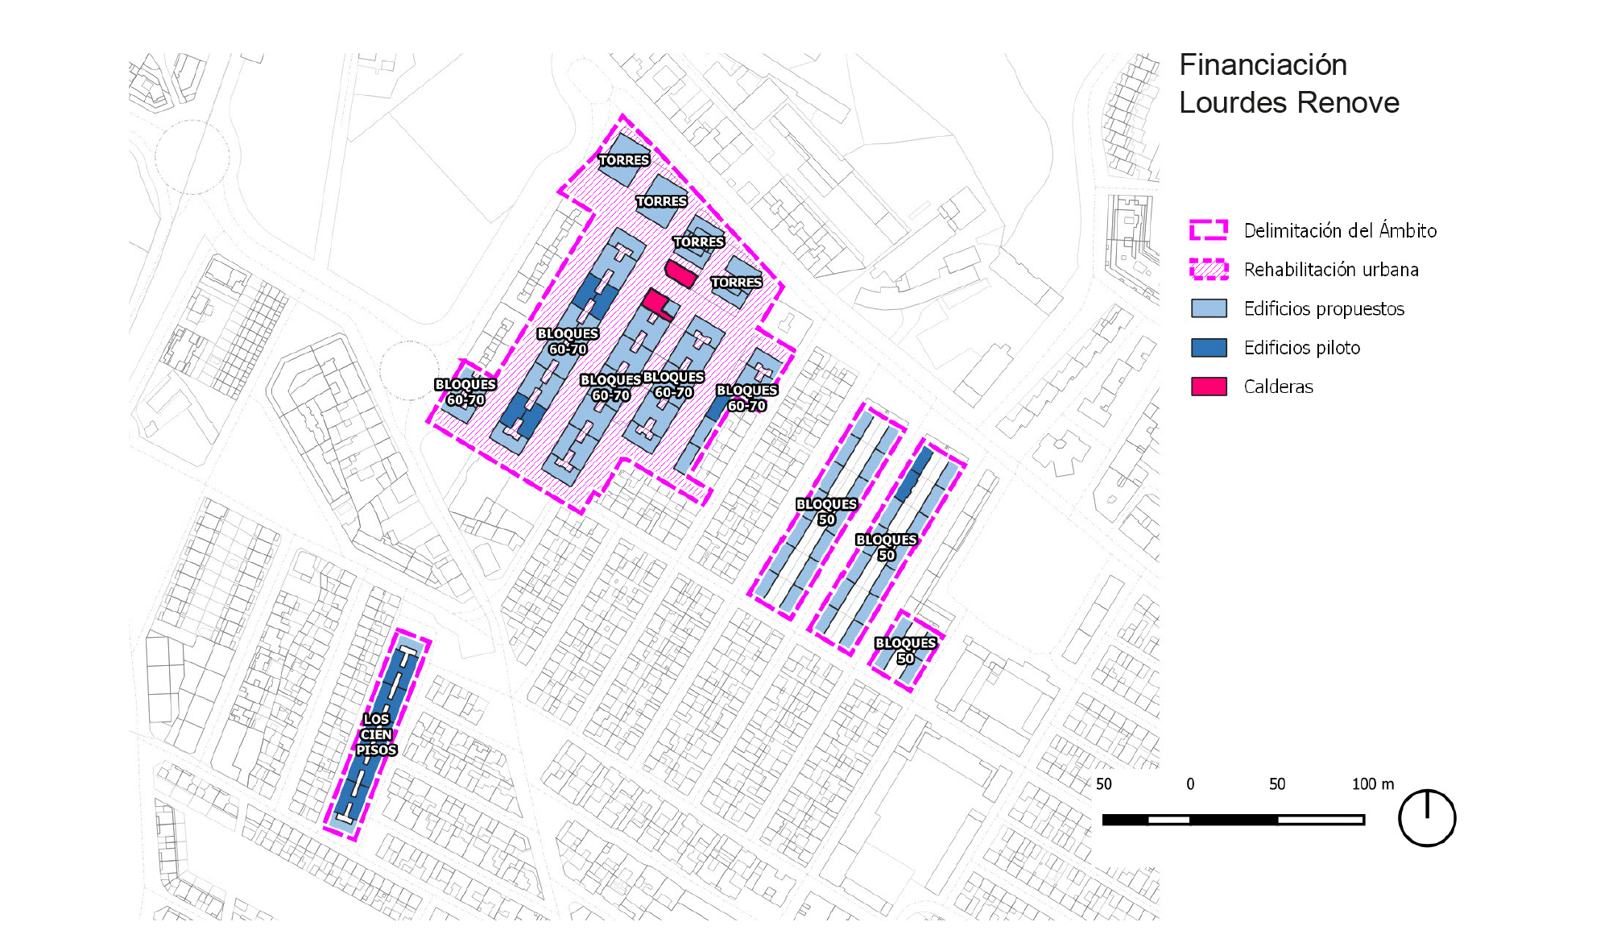Click the Los Cien Pisos map label

click(x=376, y=734)
